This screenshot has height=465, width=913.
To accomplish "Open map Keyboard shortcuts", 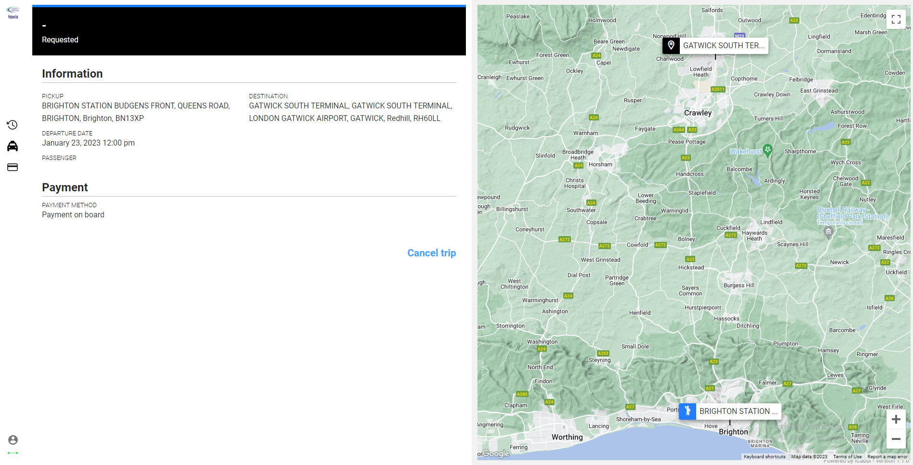I will coord(765,457).
